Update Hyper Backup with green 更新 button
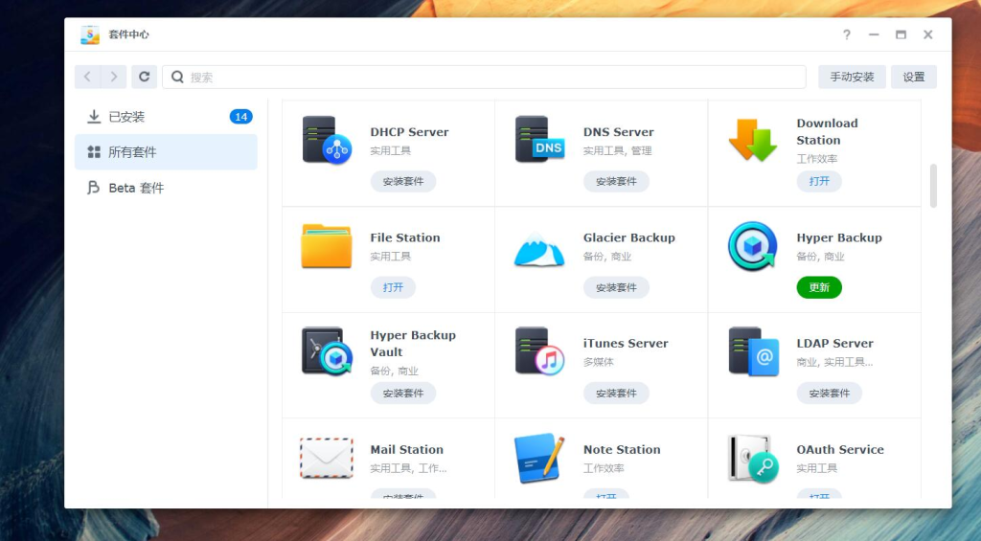Image resolution: width=981 pixels, height=541 pixels. pos(819,287)
